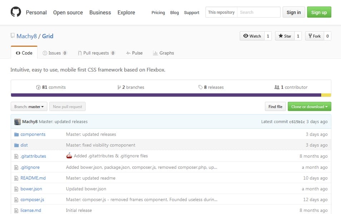Open the Issues tab
This screenshot has width=341, height=214.
55,53
